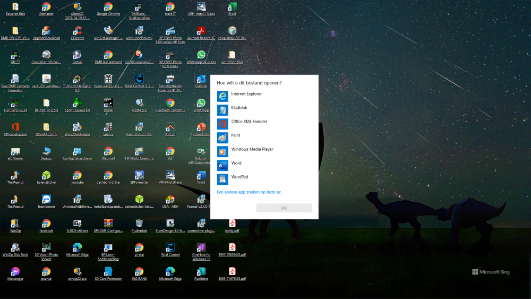The image size is (531, 299).
Task: Click the Acrobat Reader DC icon
Action: [x=201, y=31]
